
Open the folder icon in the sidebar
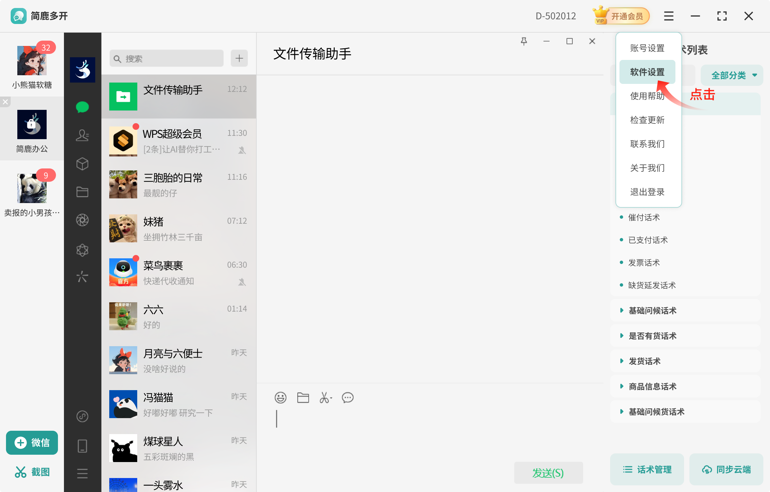pyautogui.click(x=82, y=191)
